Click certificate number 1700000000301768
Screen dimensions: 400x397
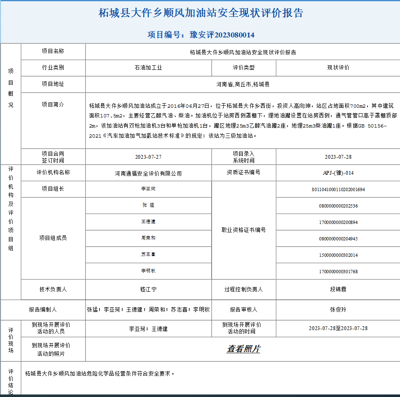click(338, 272)
